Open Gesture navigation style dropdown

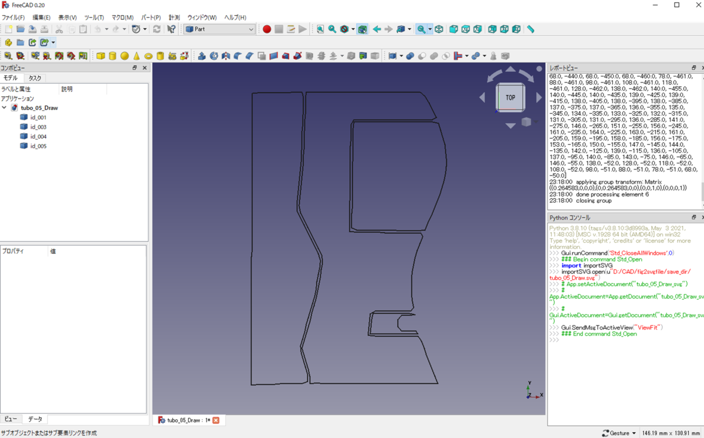tap(619, 433)
